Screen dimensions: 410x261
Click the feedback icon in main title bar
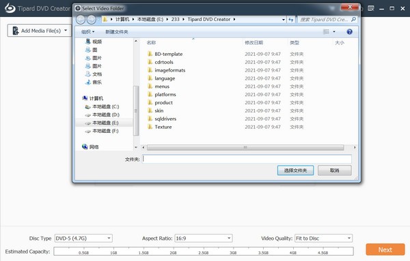click(x=371, y=8)
